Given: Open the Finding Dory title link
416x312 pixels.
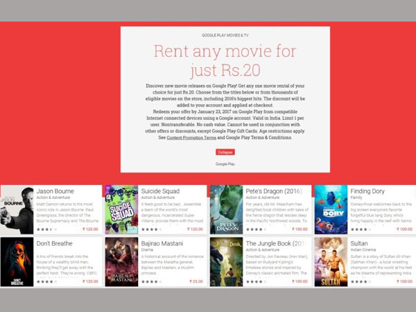Looking at the screenshot, I should 367,191.
